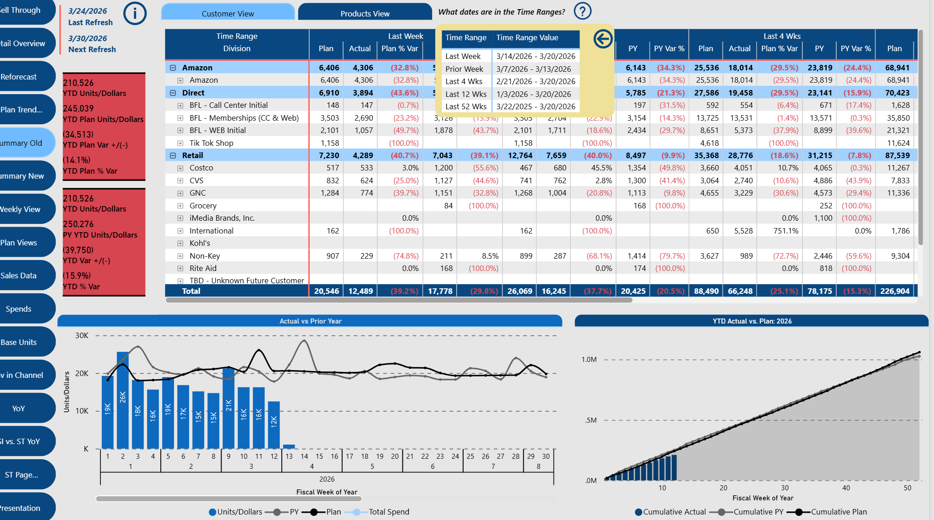Click Cumulative Actual legend marker
This screenshot has width=934, height=520.
pos(638,512)
